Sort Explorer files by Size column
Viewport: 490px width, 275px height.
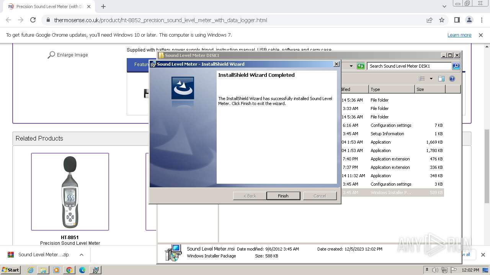pyautogui.click(x=430, y=89)
